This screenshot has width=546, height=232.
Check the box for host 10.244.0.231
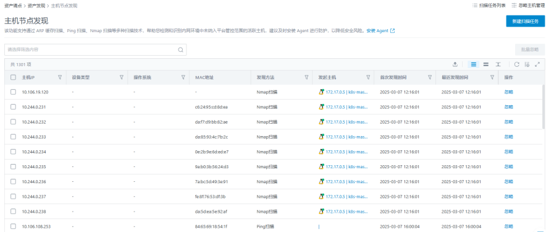point(13,107)
